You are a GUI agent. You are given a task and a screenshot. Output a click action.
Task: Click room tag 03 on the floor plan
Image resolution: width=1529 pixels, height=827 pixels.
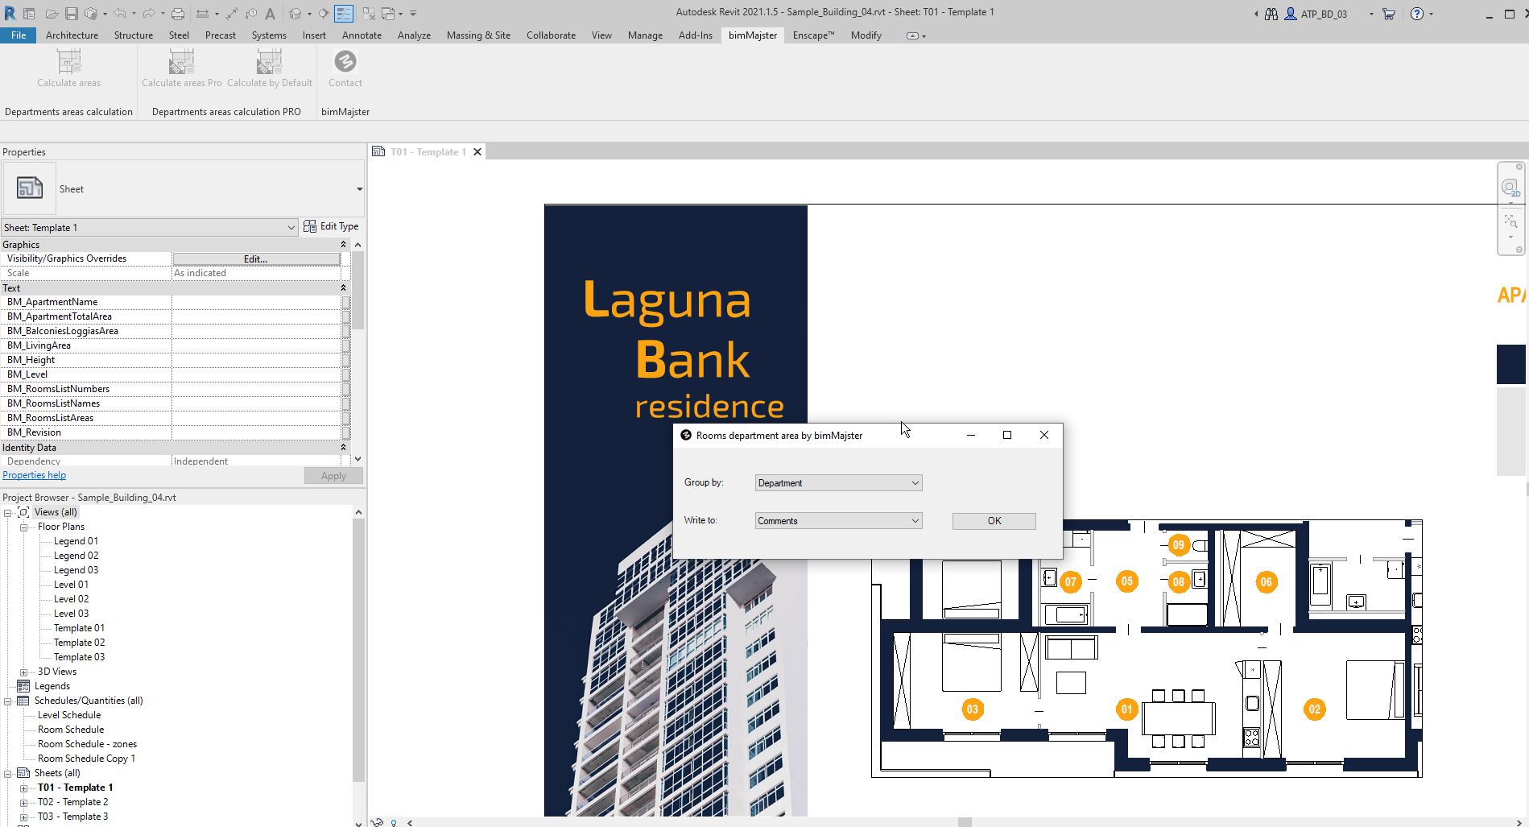[973, 709]
